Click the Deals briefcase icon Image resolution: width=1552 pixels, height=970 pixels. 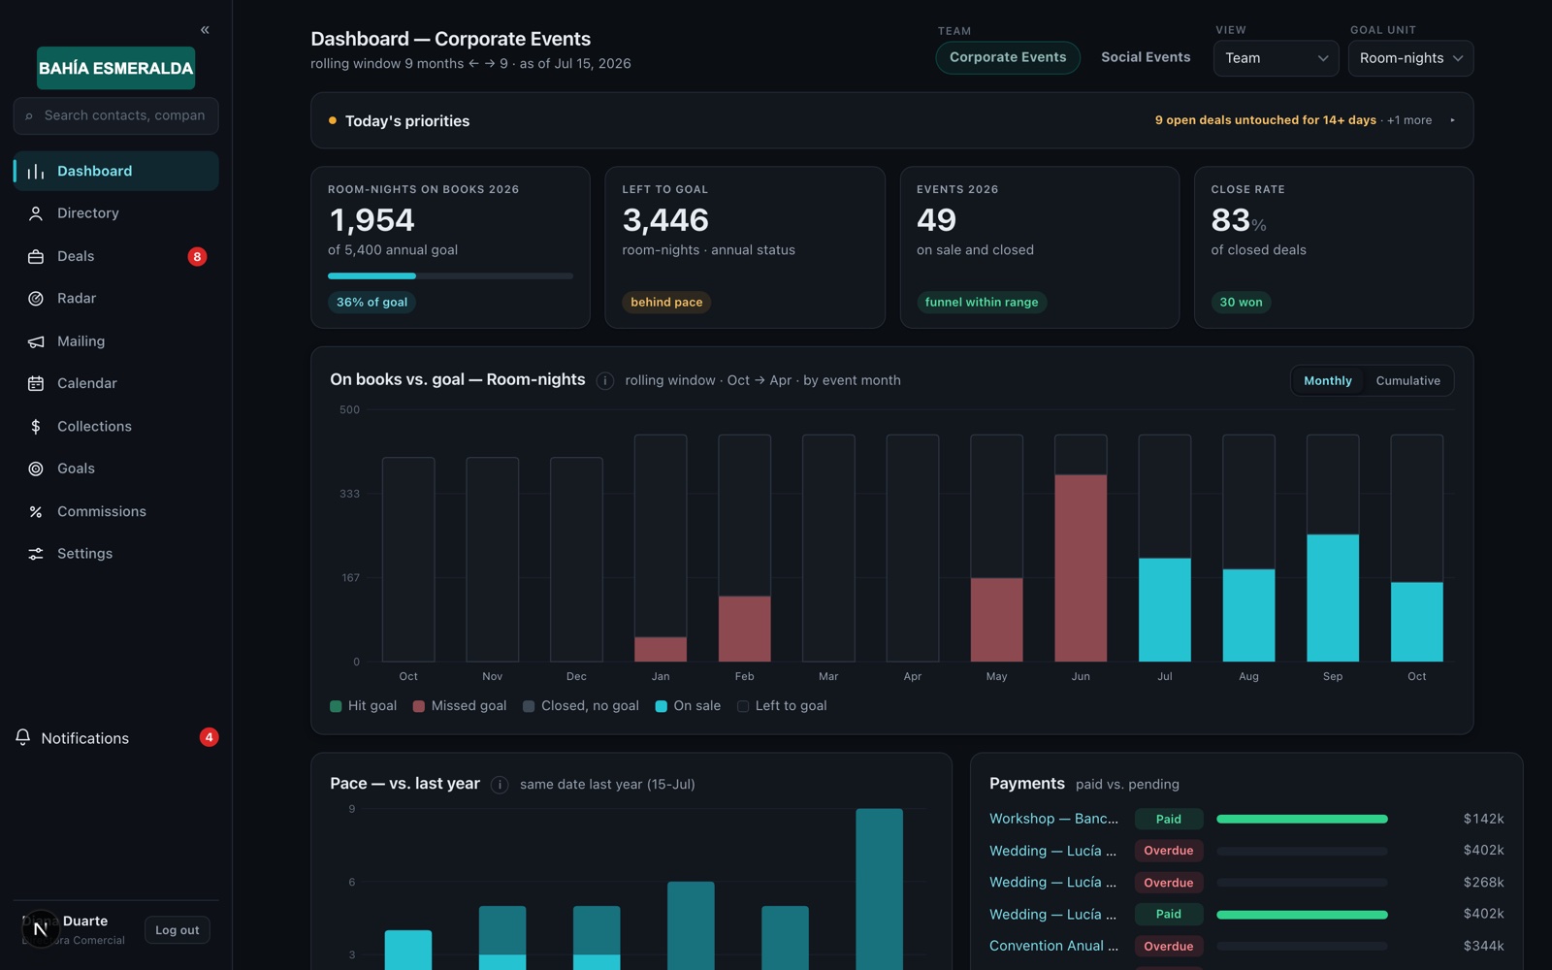(x=36, y=256)
